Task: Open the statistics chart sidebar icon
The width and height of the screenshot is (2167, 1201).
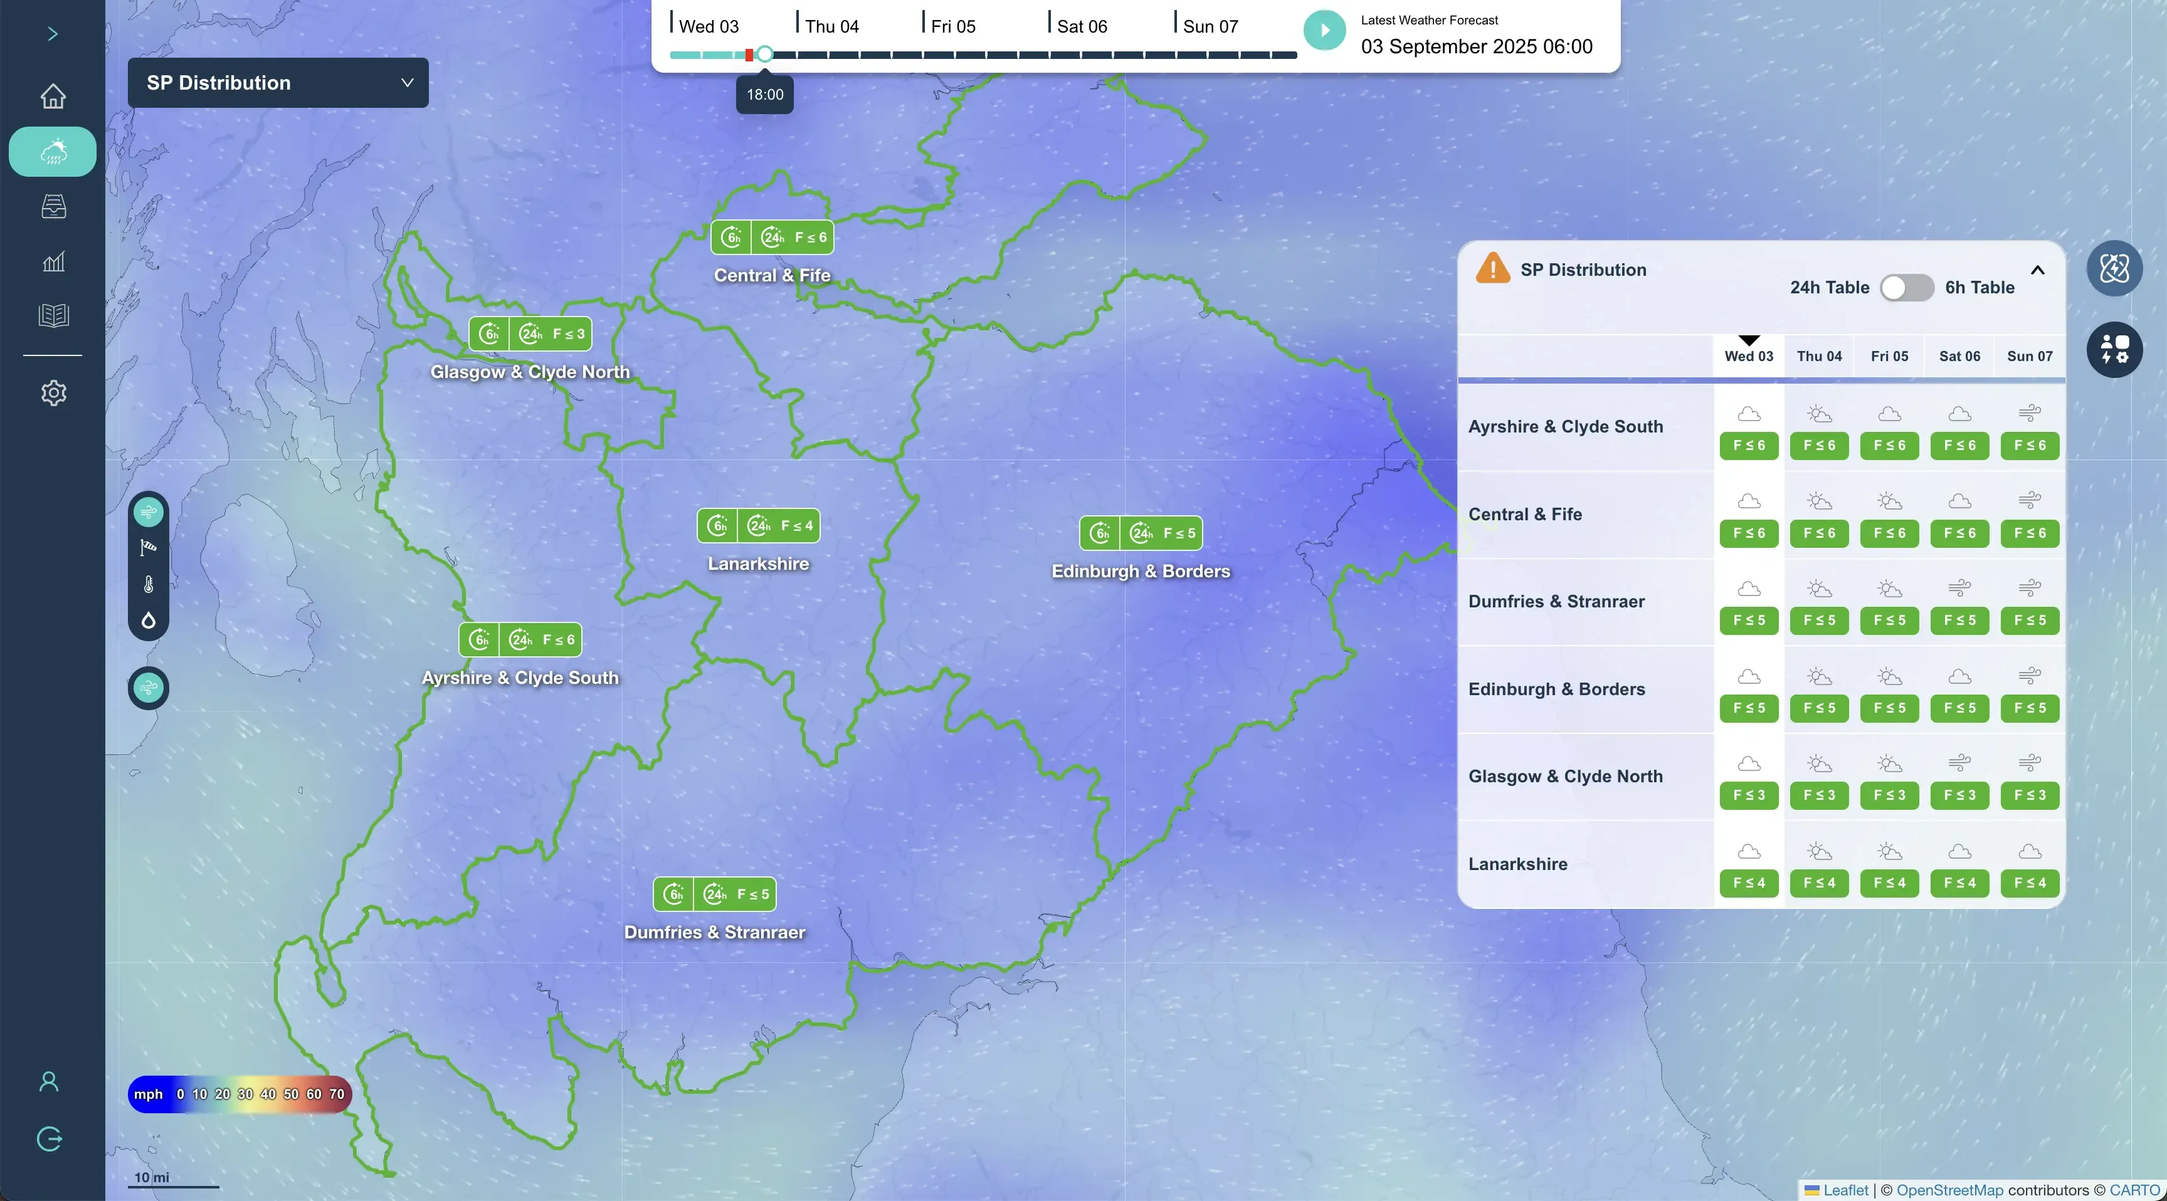Action: (x=53, y=263)
